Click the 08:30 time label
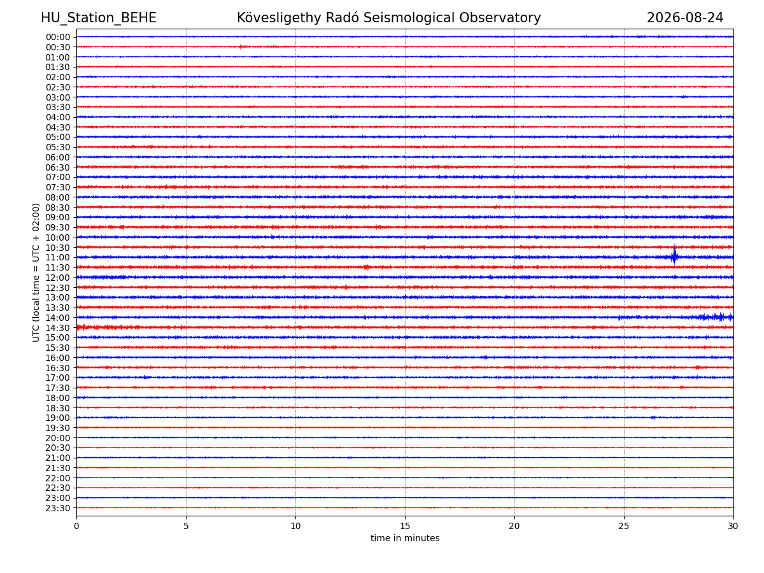Image resolution: width=764 pixels, height=573 pixels. pos(58,208)
